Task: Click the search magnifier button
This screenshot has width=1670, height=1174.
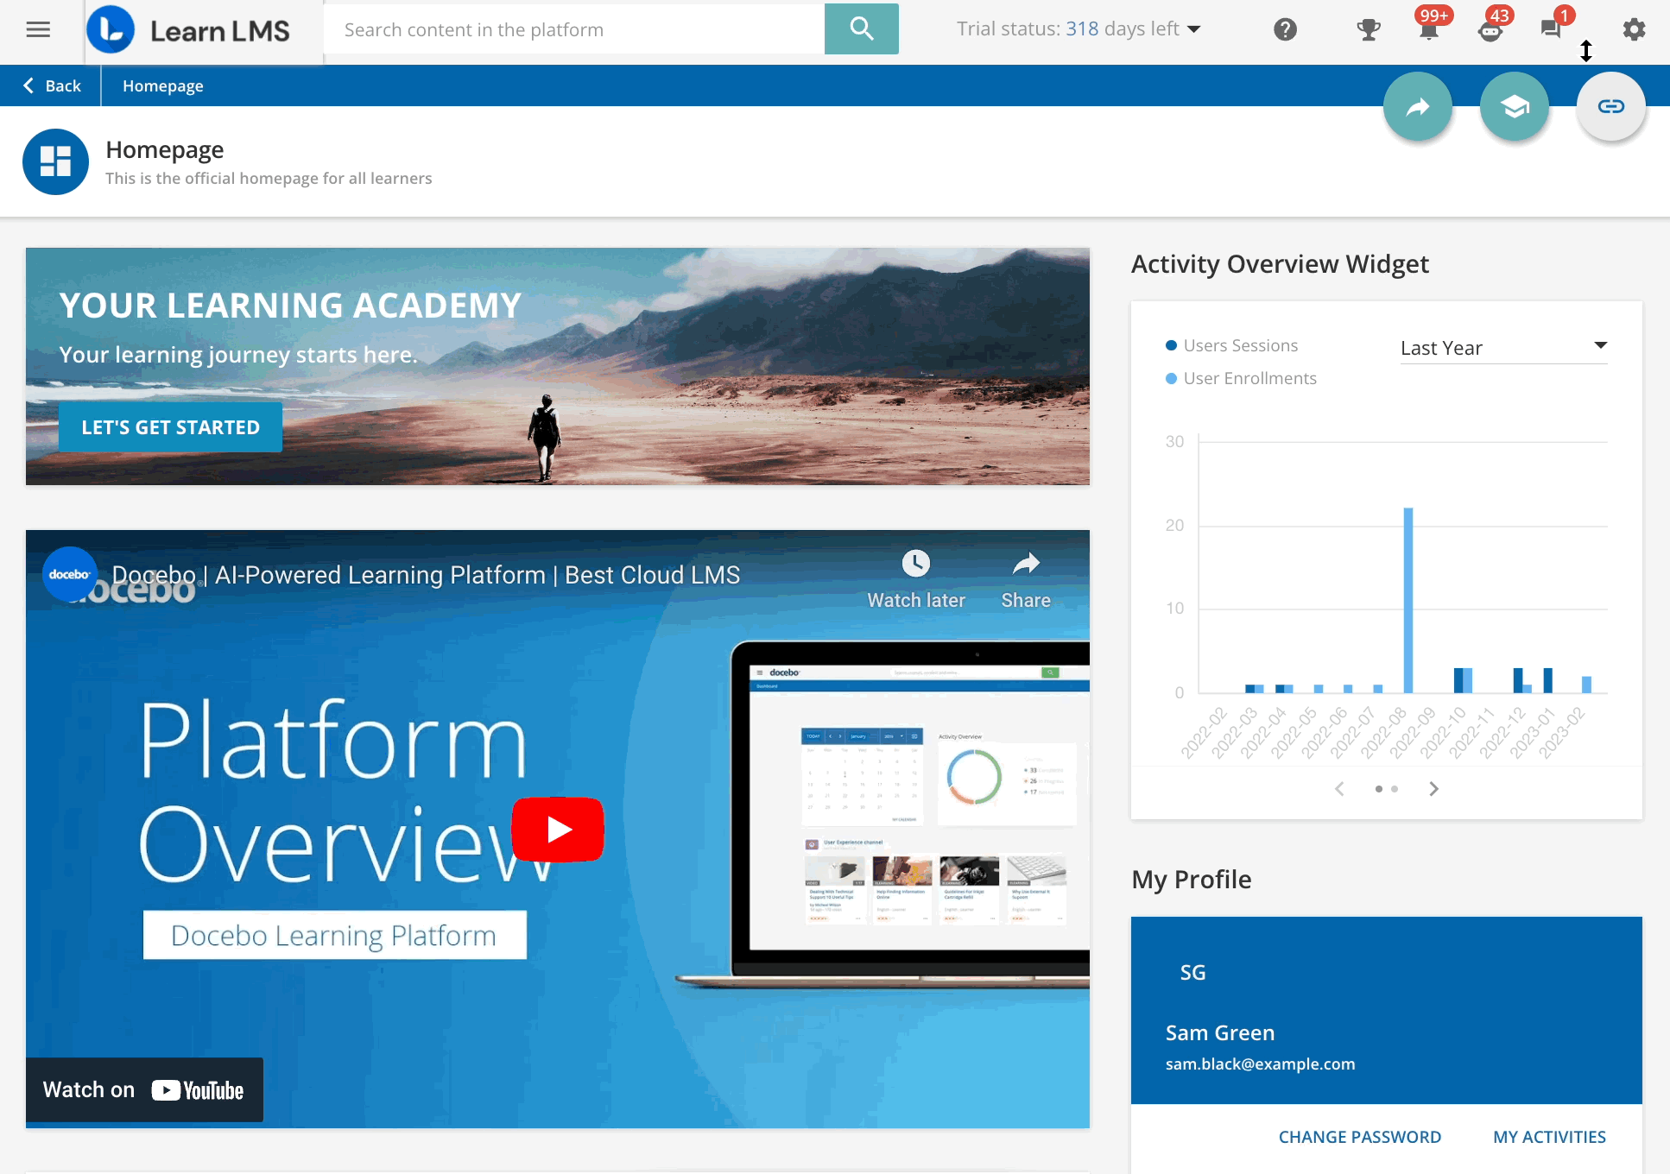Action: click(861, 29)
